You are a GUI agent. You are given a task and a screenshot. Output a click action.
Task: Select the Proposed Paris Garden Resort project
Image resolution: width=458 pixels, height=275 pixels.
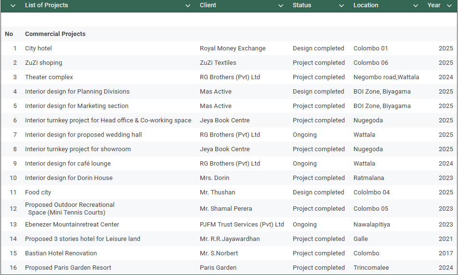68,268
